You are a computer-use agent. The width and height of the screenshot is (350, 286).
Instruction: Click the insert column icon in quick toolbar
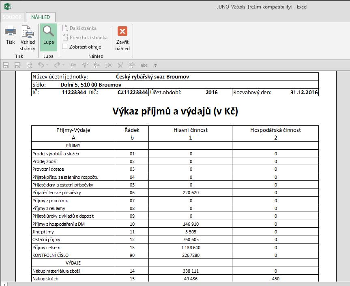[x=85, y=65]
